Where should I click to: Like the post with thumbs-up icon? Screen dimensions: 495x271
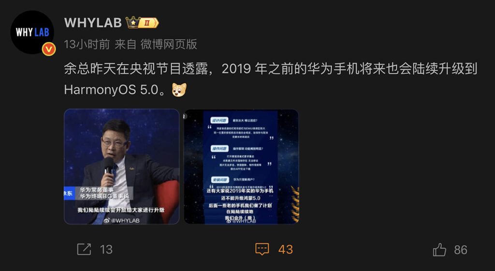(x=439, y=250)
